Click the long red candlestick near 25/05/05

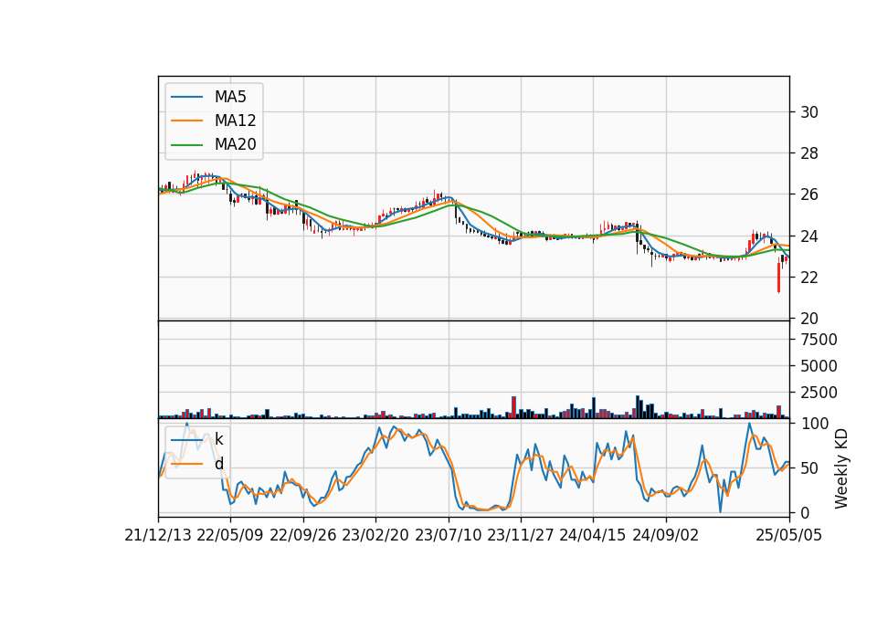pyautogui.click(x=778, y=278)
